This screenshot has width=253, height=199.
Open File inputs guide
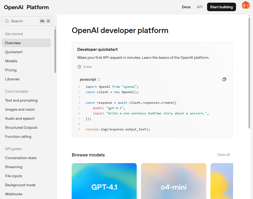pyautogui.click(x=14, y=176)
